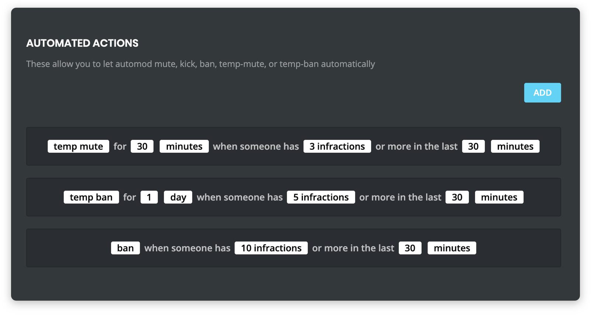Image resolution: width=591 pixels, height=315 pixels.
Task: Edit the time window value in ban rule
Action: pos(410,248)
